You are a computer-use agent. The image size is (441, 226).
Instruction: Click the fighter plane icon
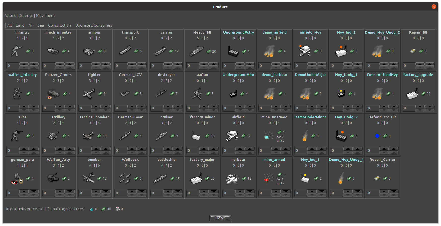click(89, 94)
